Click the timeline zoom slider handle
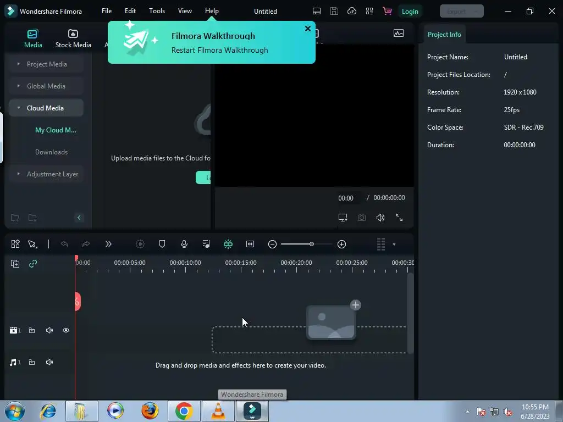563x422 pixels. point(312,244)
